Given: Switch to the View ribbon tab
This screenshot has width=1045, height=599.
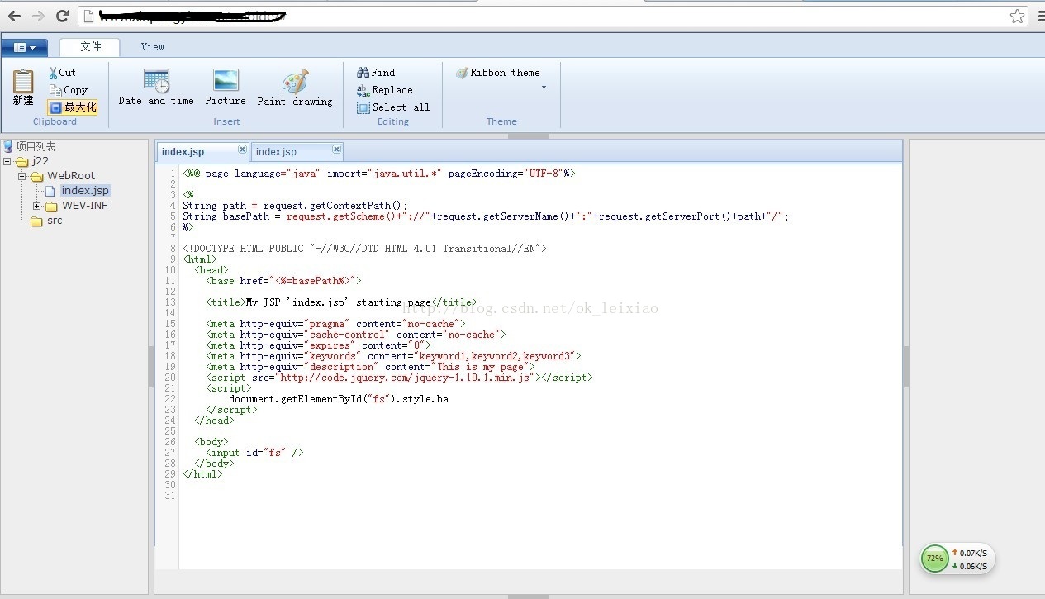Looking at the screenshot, I should coord(153,47).
